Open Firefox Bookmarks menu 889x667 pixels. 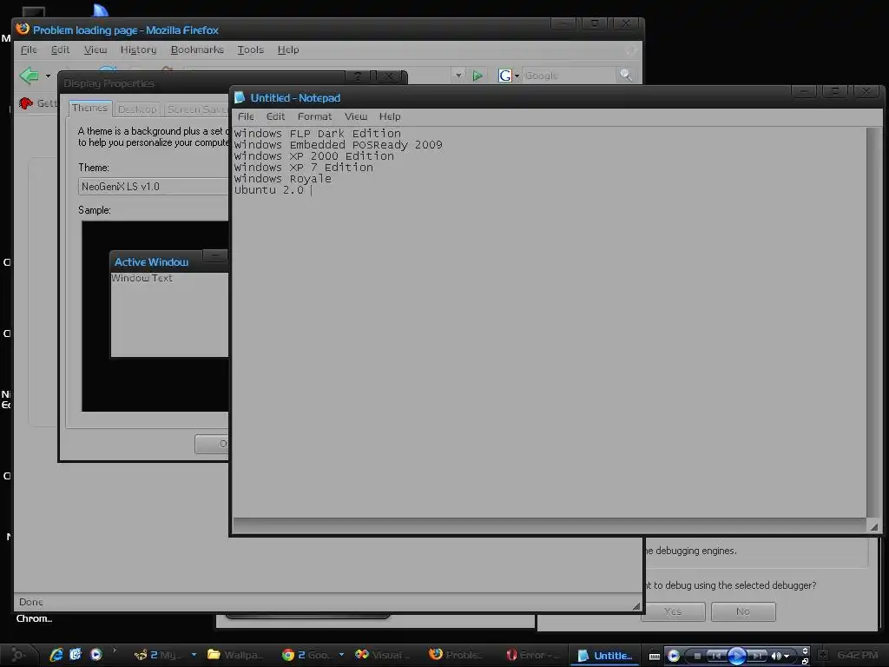coord(197,50)
